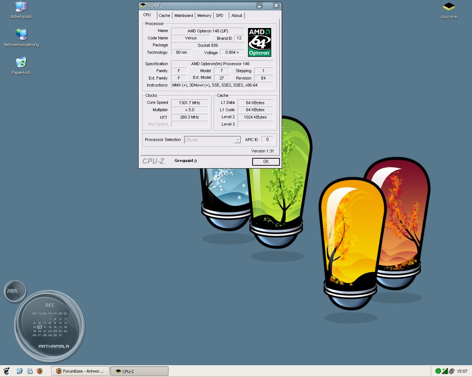The image size is (472, 377).
Task: Minimize the CPU-Z window
Action: 260,6
